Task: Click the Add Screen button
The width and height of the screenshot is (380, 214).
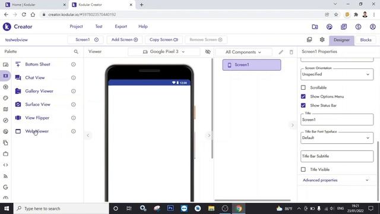Action: click(x=125, y=40)
